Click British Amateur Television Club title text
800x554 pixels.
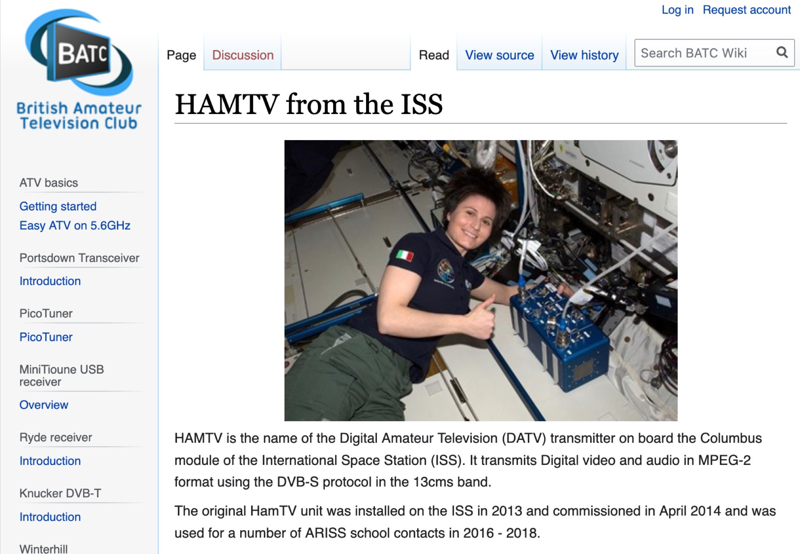[79, 116]
